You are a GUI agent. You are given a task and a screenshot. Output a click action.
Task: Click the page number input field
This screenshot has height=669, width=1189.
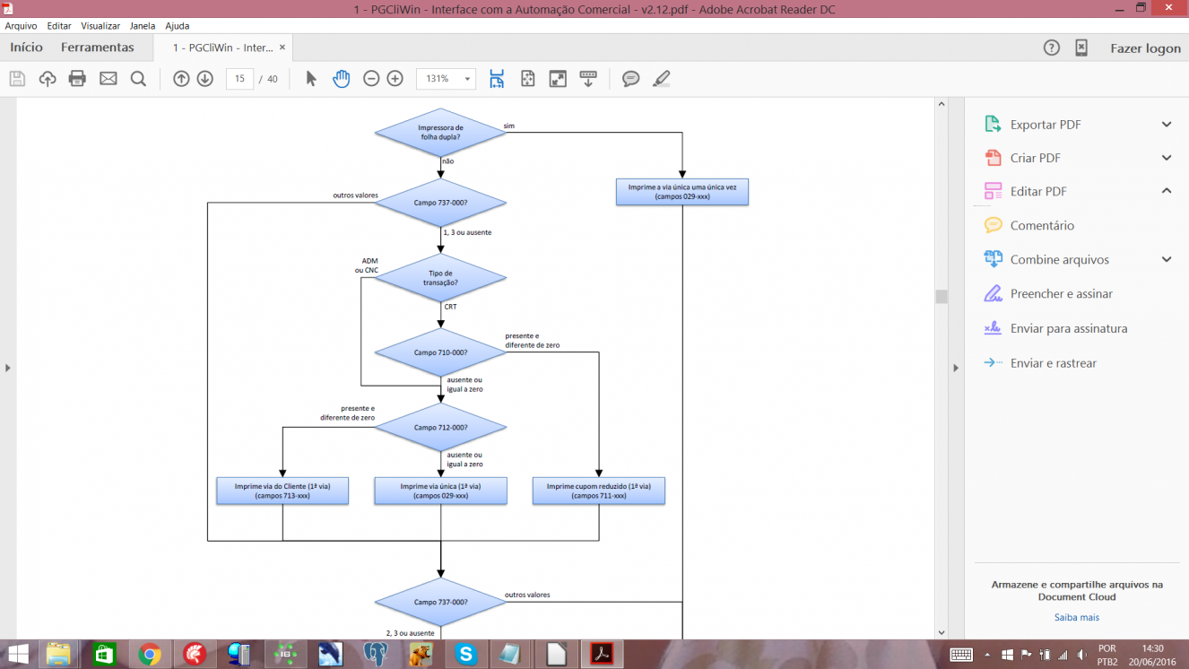click(239, 79)
